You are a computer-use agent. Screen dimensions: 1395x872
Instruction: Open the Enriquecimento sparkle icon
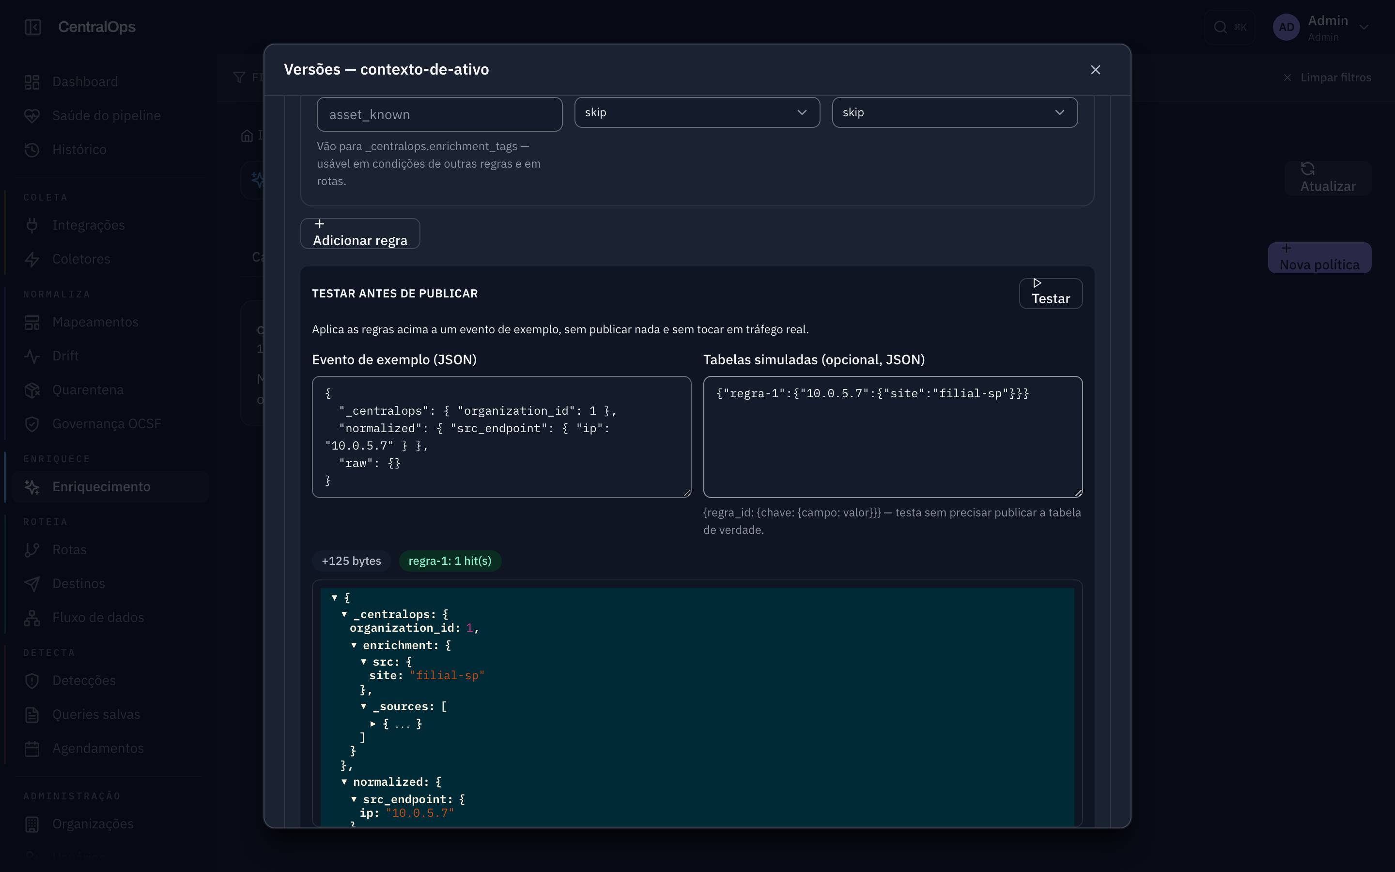pyautogui.click(x=31, y=487)
